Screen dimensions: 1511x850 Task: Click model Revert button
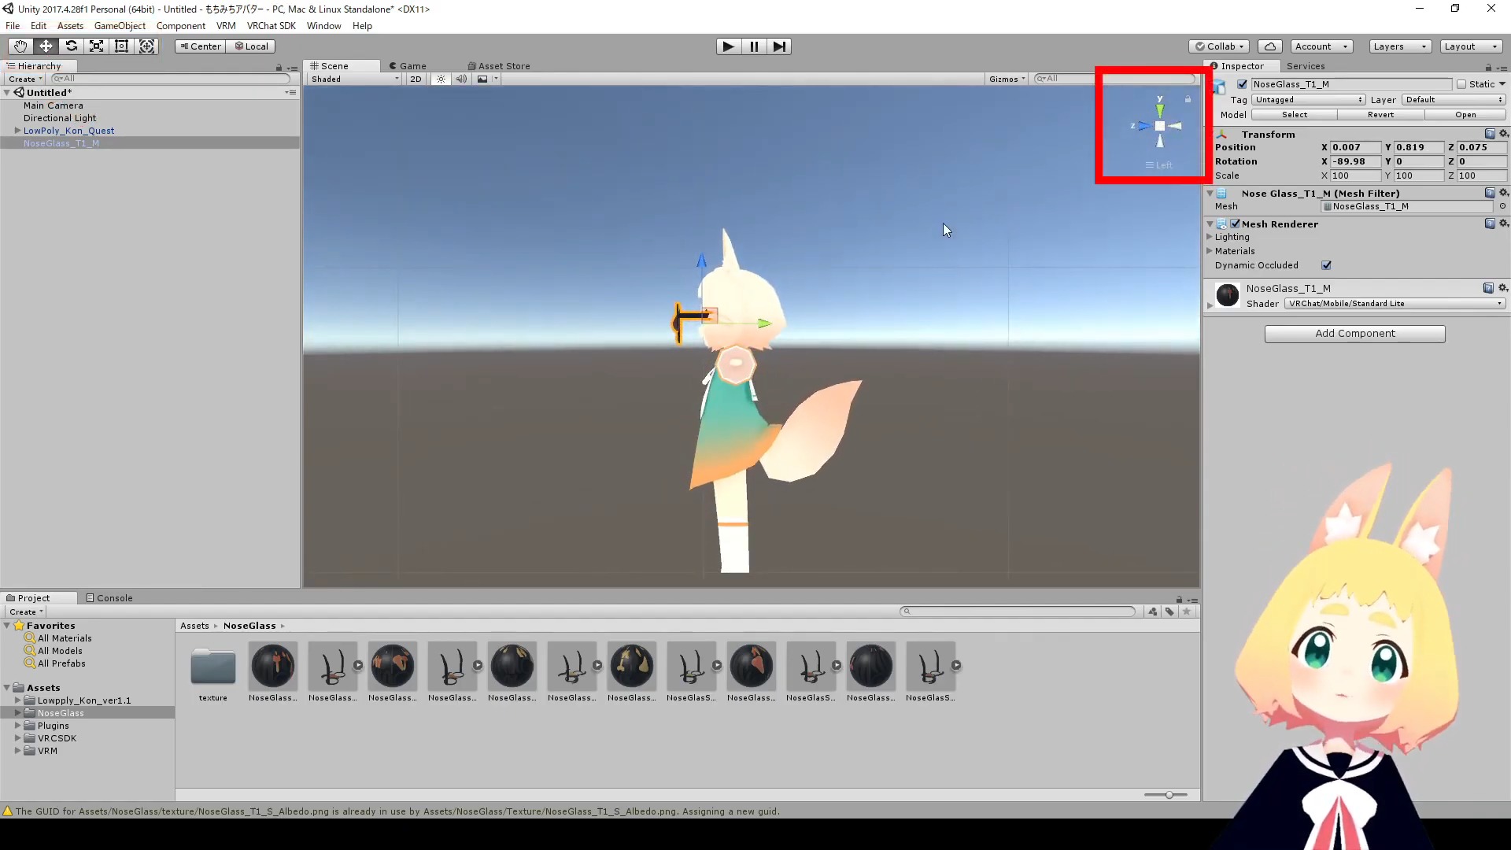1380,115
